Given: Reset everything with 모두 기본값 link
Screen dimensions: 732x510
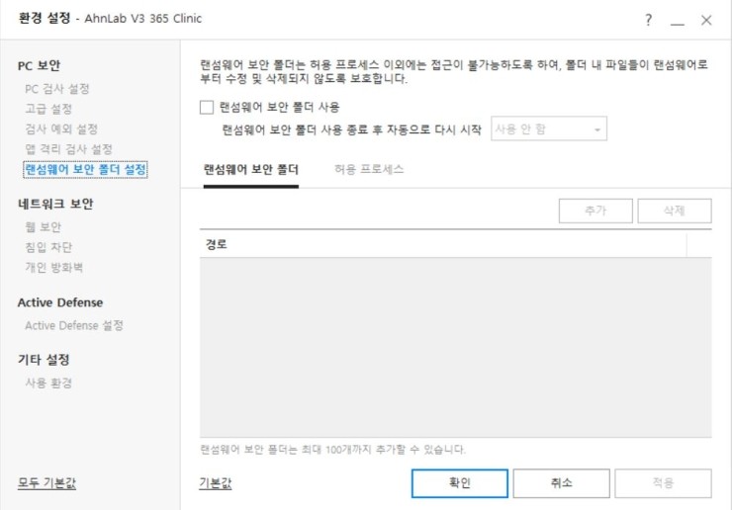Looking at the screenshot, I should [46, 483].
